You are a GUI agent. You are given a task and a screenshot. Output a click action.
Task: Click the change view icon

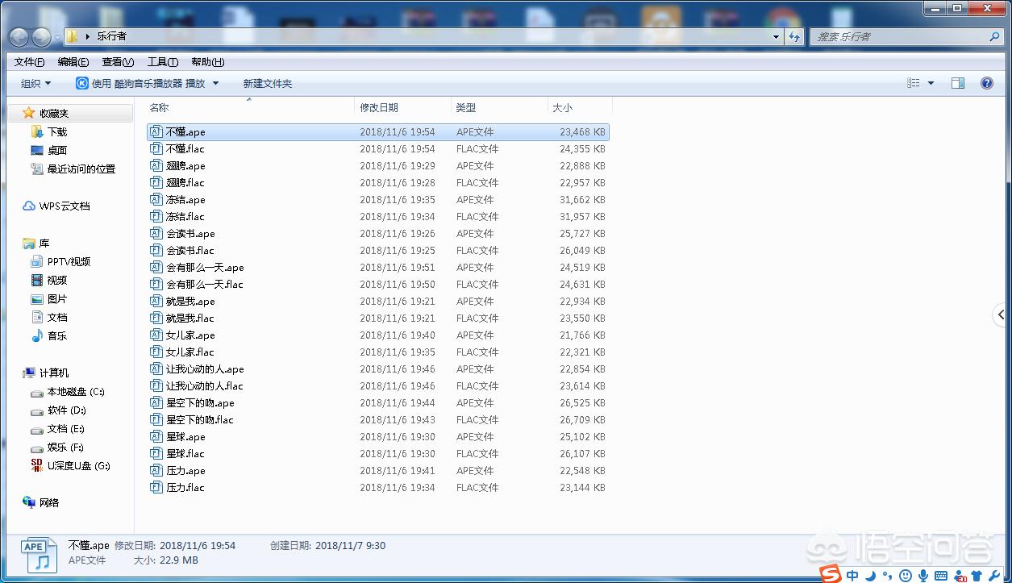[914, 83]
